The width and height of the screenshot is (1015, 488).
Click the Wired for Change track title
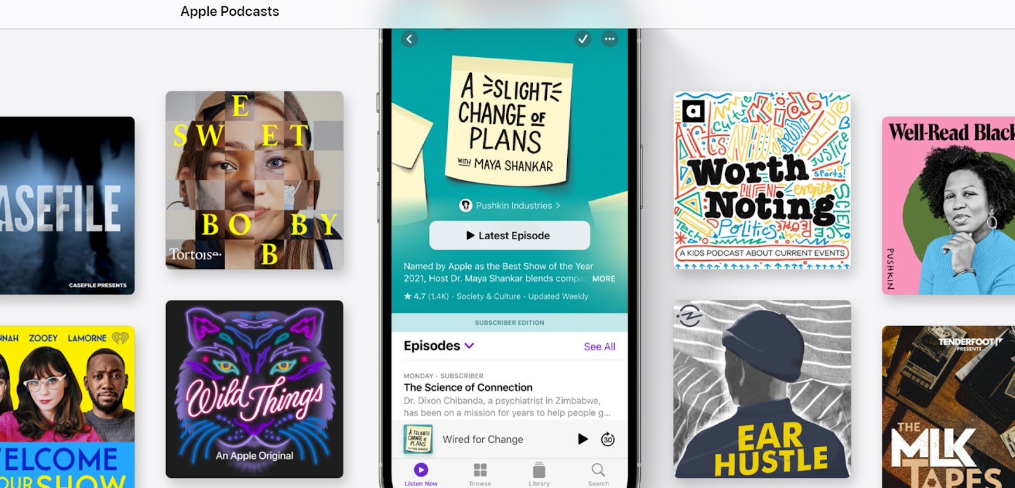tap(483, 439)
